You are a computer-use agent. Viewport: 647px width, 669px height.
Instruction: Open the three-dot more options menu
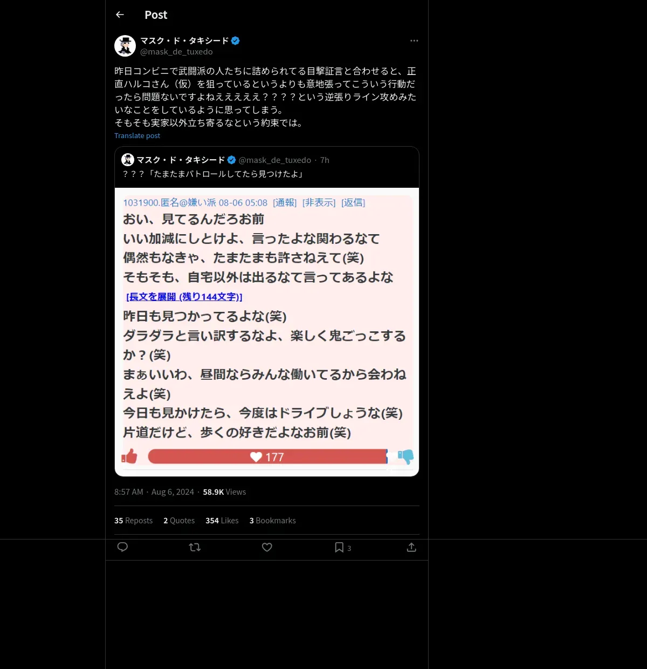(414, 40)
